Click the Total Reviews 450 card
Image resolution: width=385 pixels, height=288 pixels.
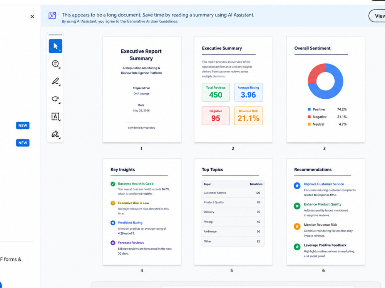(216, 92)
